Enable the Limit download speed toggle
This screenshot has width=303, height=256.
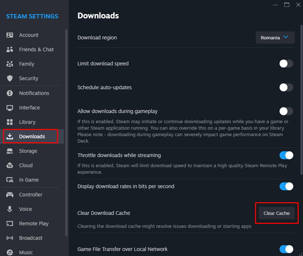(286, 64)
